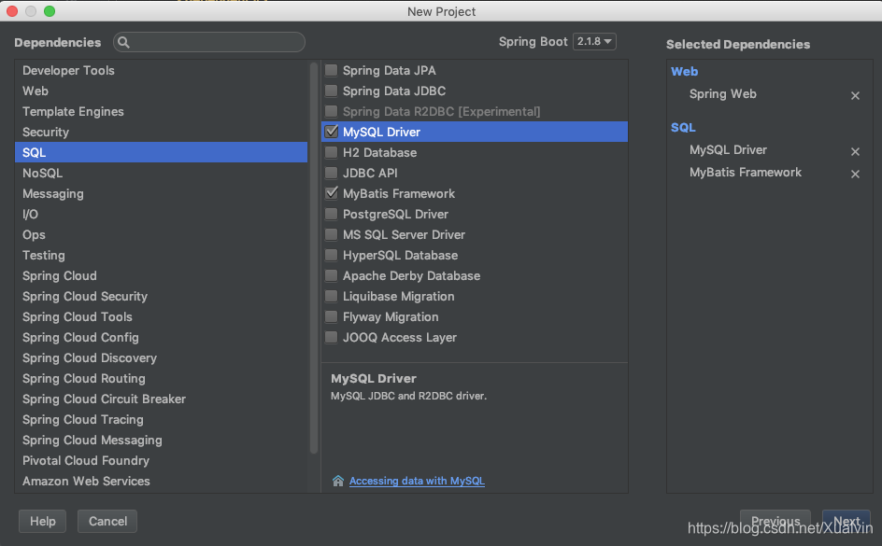Select the Spring Cloud Config category
The width and height of the screenshot is (882, 546).
point(161,338)
